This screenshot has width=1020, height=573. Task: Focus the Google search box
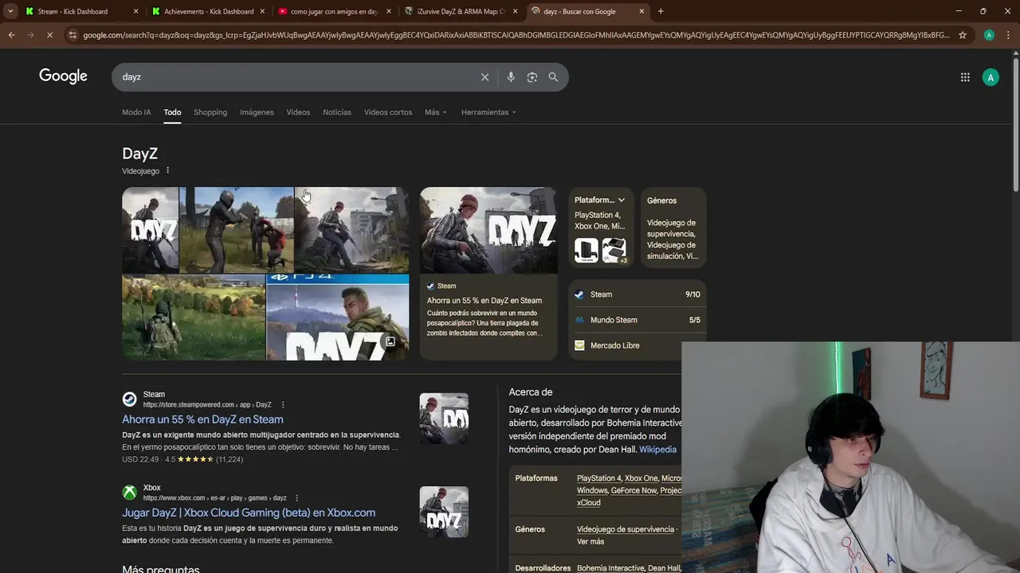295,77
